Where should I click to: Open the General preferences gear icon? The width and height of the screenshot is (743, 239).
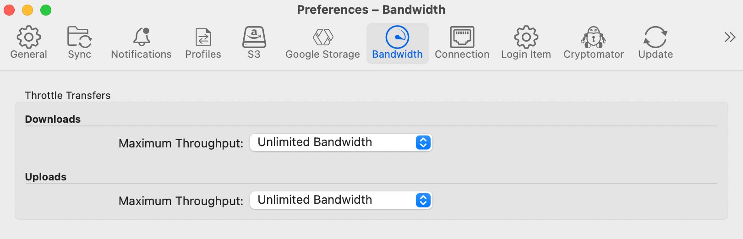pyautogui.click(x=28, y=37)
